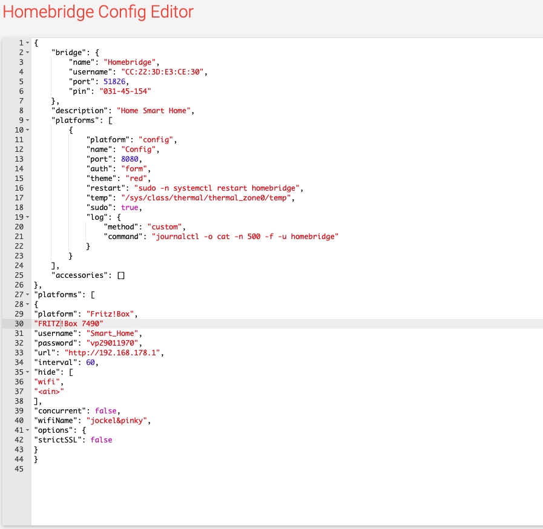Collapse the "hide" array fold arrow
This screenshot has height=529, width=543.
point(28,372)
